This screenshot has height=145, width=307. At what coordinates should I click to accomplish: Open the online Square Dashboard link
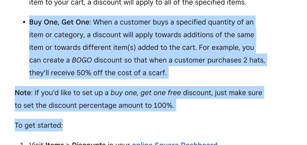[175, 143]
